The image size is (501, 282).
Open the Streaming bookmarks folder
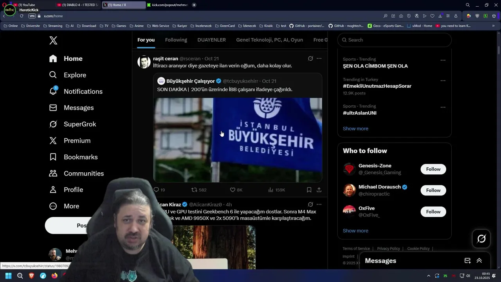pos(52,26)
